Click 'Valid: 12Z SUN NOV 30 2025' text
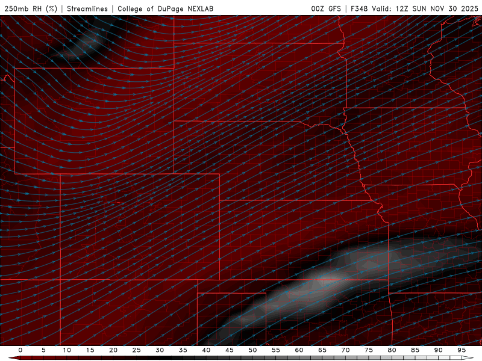 tap(425, 8)
